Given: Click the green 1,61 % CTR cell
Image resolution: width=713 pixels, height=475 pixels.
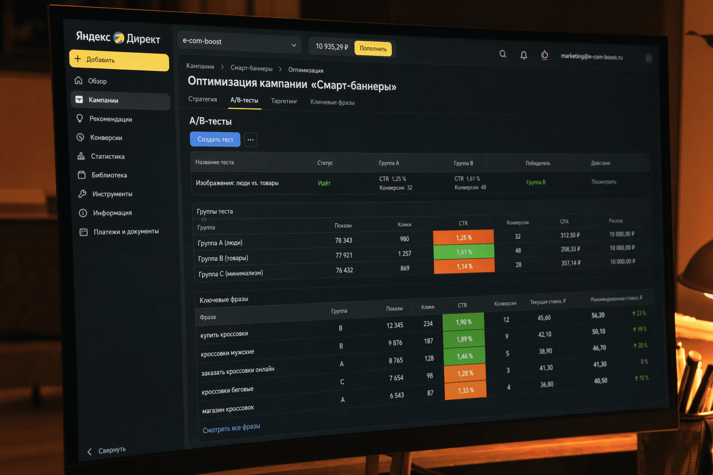Looking at the screenshot, I should point(464,252).
